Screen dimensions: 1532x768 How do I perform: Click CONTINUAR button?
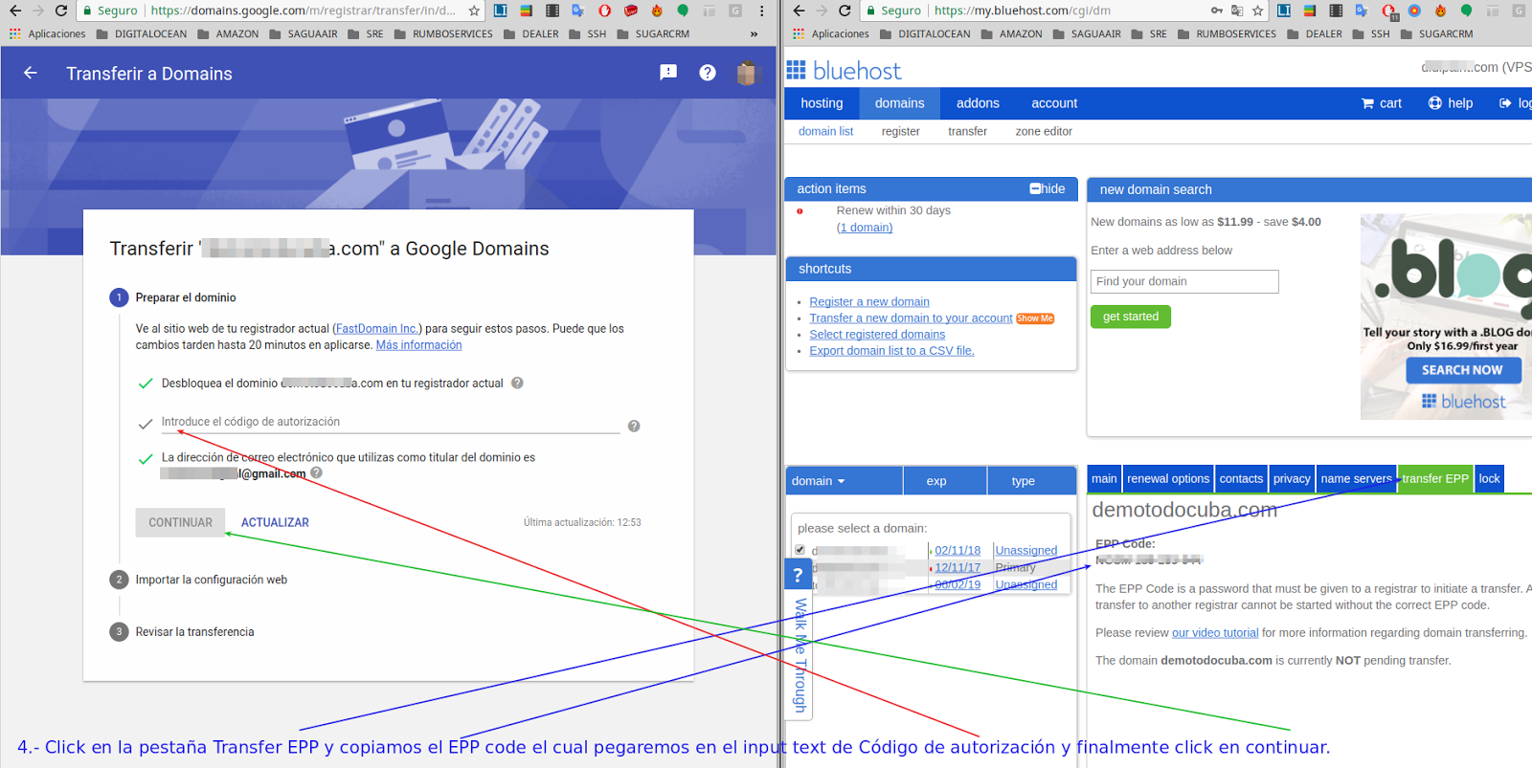(x=180, y=522)
